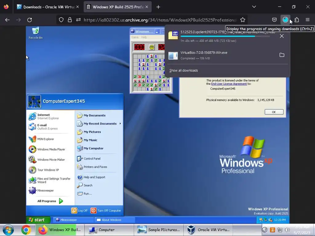Open the End-User License Agreement link
Image resolution: width=315 pixels, height=236 pixels.
[x=229, y=84]
